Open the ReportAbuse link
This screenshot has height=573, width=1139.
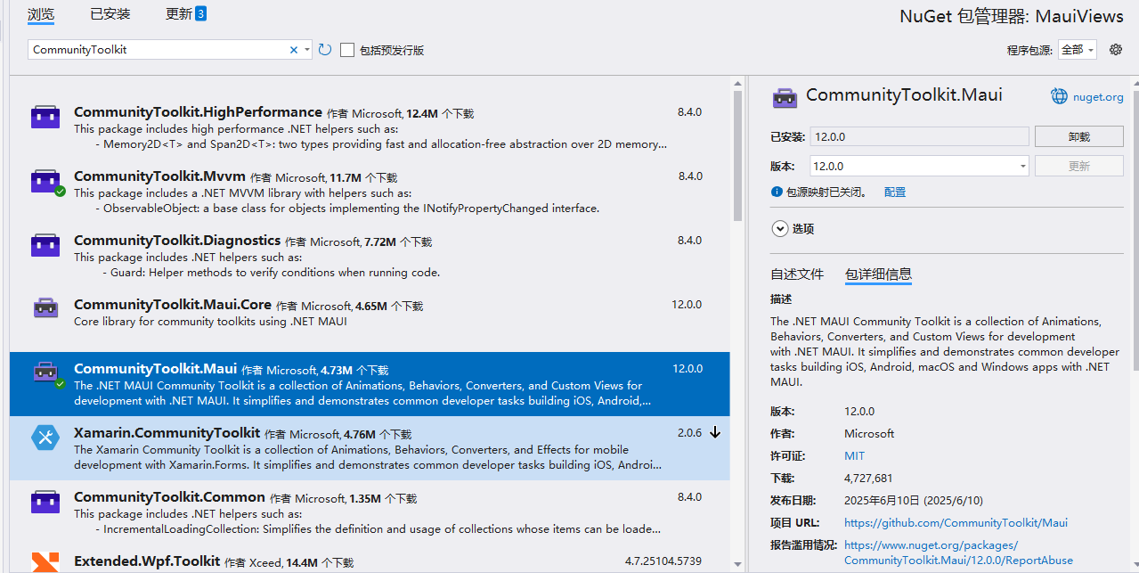pos(958,553)
